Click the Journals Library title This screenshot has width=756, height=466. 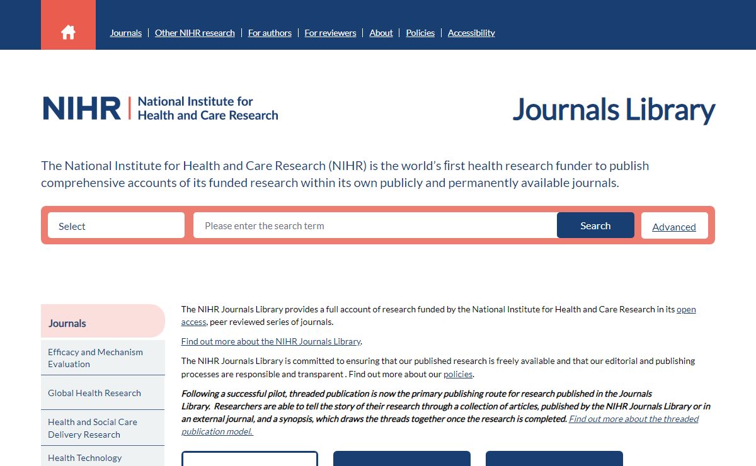[x=614, y=110]
